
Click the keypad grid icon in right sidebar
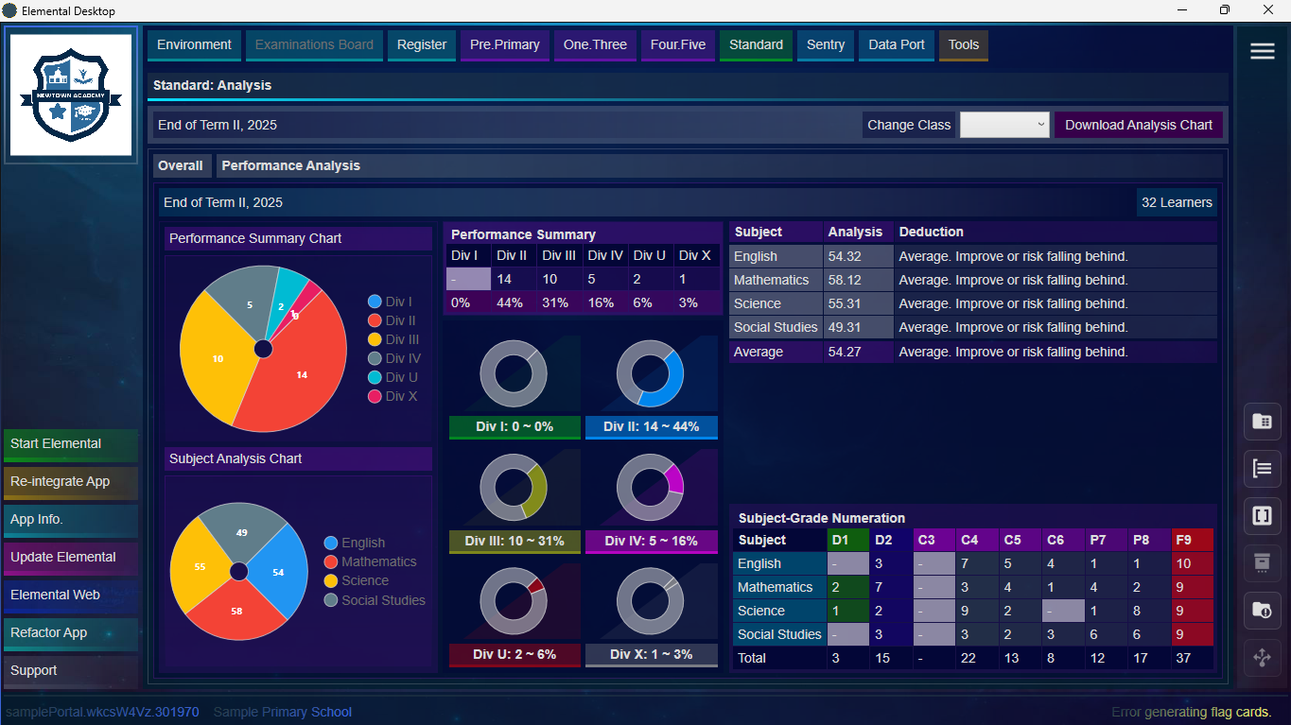tap(1263, 422)
